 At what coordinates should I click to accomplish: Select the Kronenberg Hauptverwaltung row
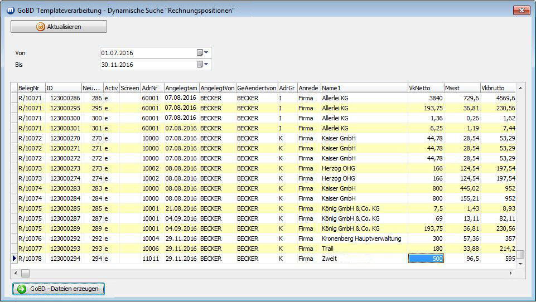[x=361, y=238]
